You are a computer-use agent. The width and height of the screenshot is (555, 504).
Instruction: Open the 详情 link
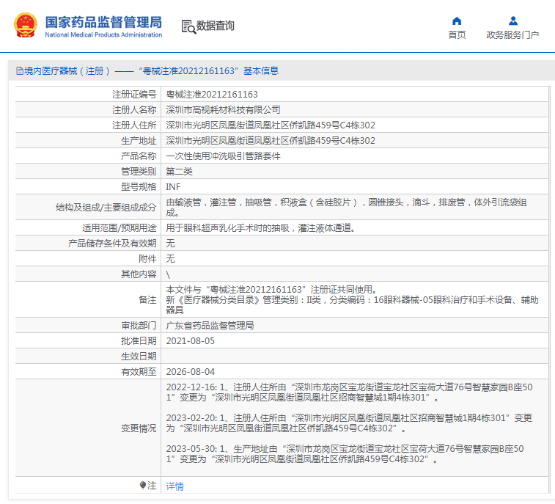coord(174,486)
